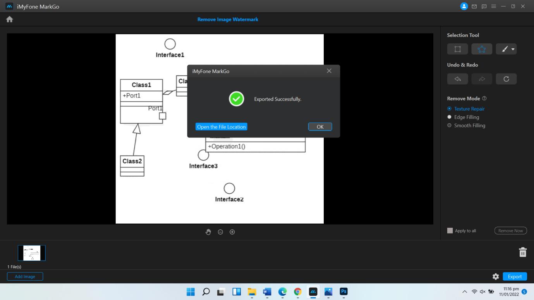The image size is (534, 300).
Task: Go to the Home screen icon
Action: (10, 19)
